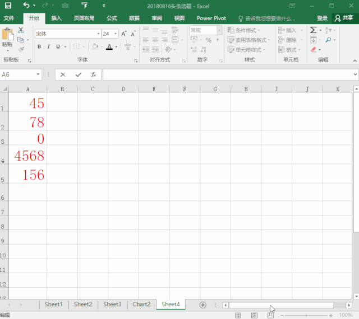
Task: Open the 文件 File tab
Action: click(x=9, y=18)
